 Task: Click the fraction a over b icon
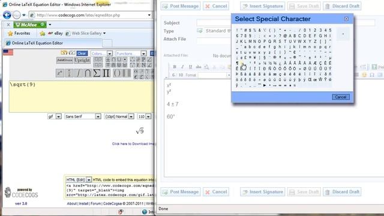(69, 73)
